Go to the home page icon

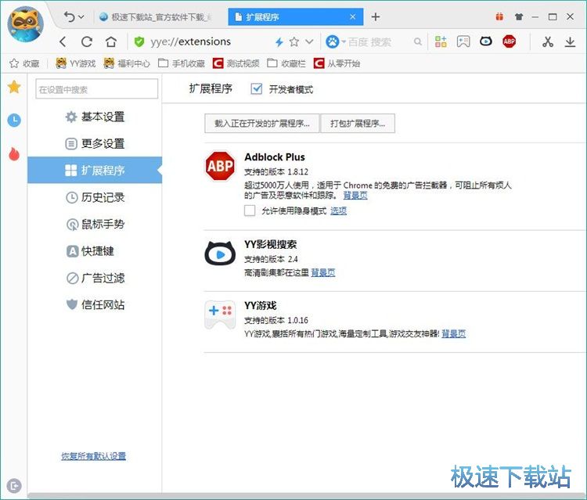pos(111,41)
